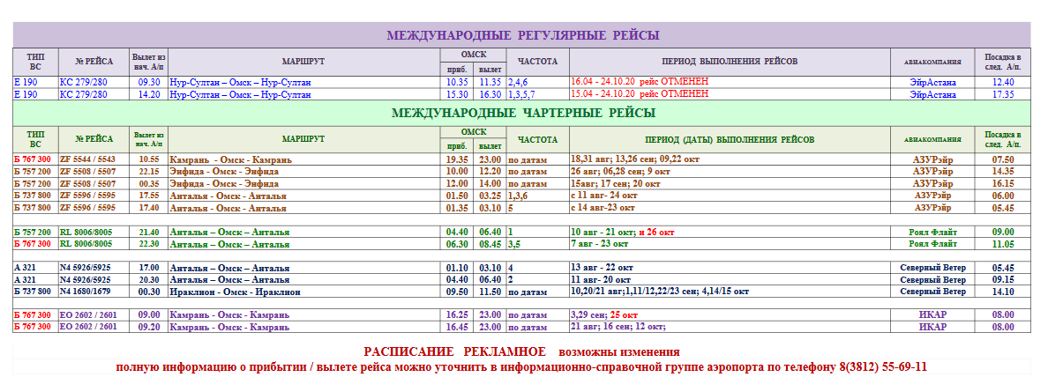
Task: Click Omsk departure time 03.25
Action: 490,196
